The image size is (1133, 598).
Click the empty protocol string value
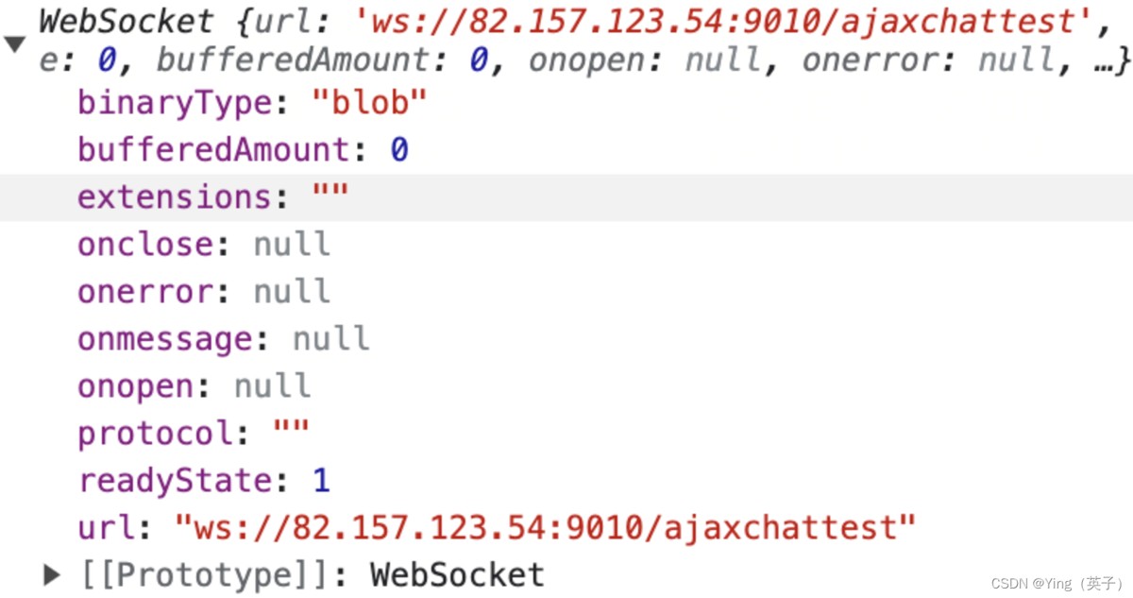pyautogui.click(x=291, y=434)
